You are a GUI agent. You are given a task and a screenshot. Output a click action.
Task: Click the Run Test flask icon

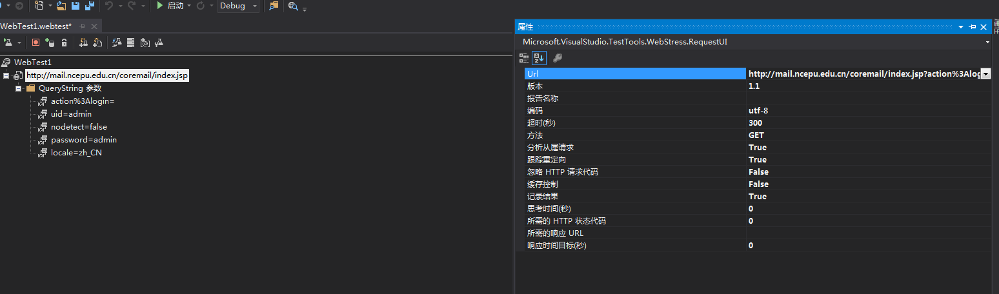[x=8, y=42]
